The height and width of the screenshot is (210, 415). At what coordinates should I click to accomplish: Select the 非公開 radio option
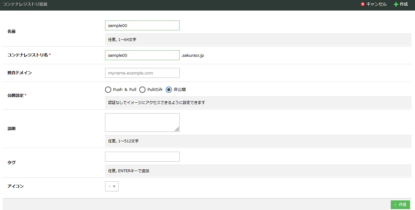pyautogui.click(x=169, y=90)
